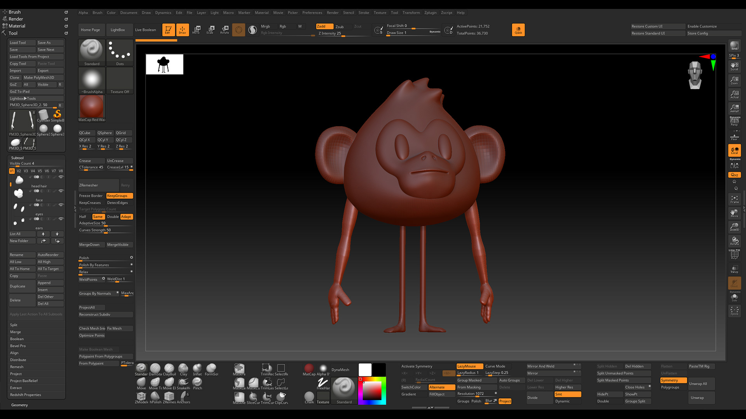Screen dimensions: 746x419
Task: Select the ClayBuildup brush icon
Action: coord(169,369)
